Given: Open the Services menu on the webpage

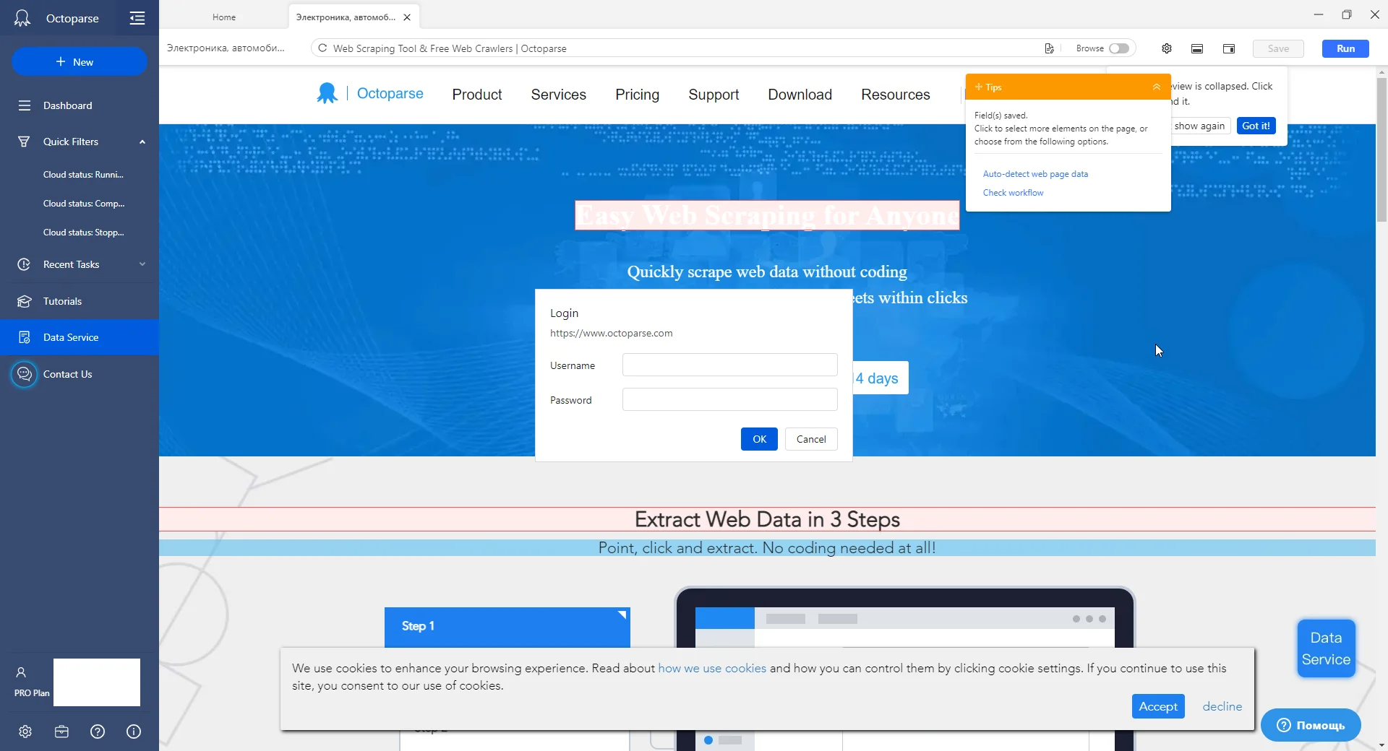Looking at the screenshot, I should 559,95.
